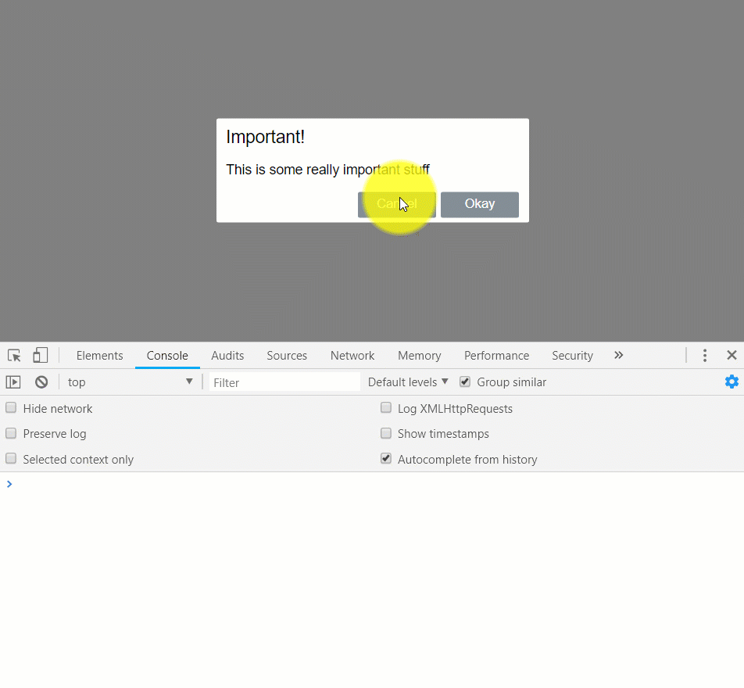This screenshot has width=744, height=688.
Task: Enable Preserve log
Action: coord(11,433)
